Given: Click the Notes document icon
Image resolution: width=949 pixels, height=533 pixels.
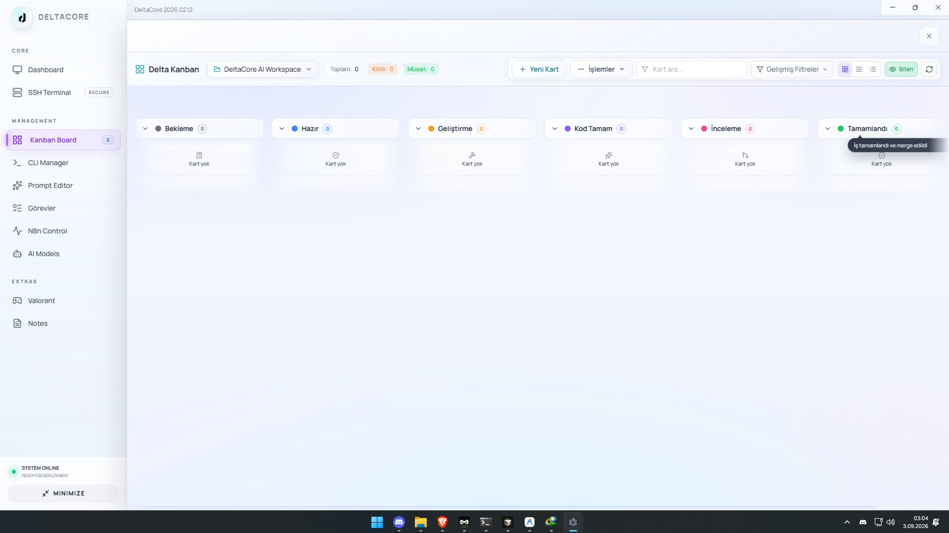Looking at the screenshot, I should (17, 323).
